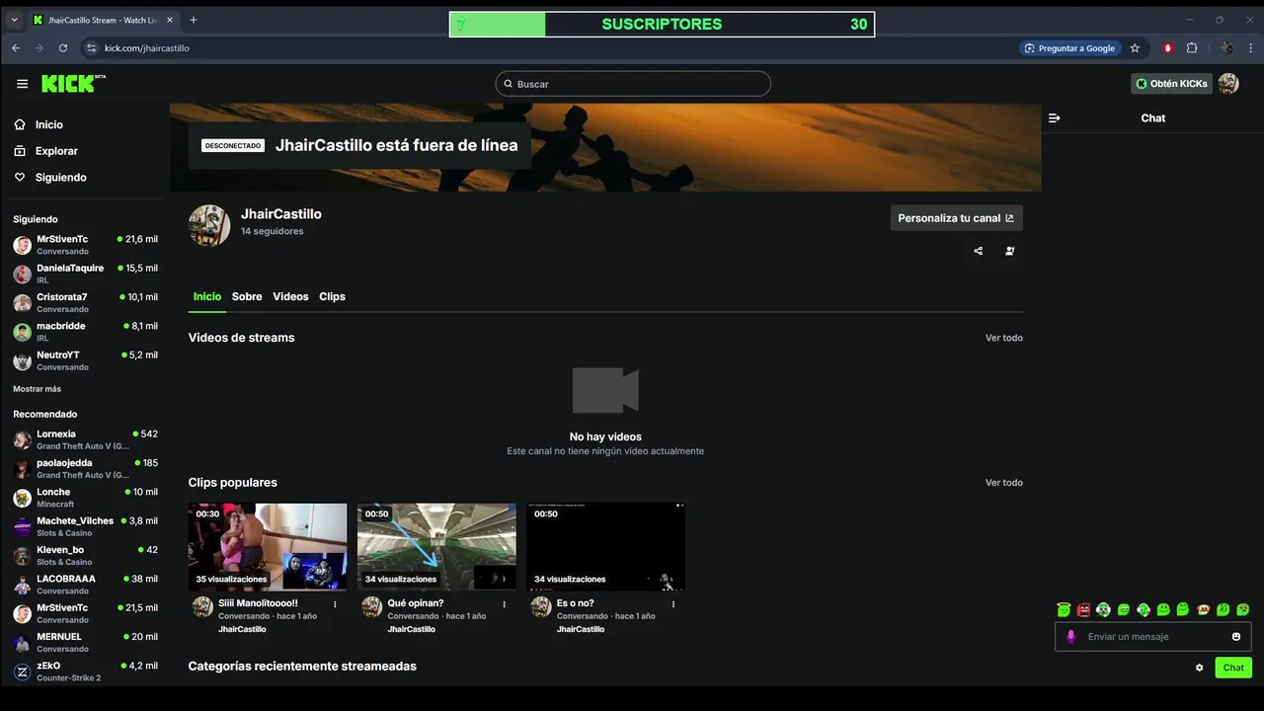Click the red extension icon in toolbar
This screenshot has width=1264, height=711.
click(x=1167, y=47)
